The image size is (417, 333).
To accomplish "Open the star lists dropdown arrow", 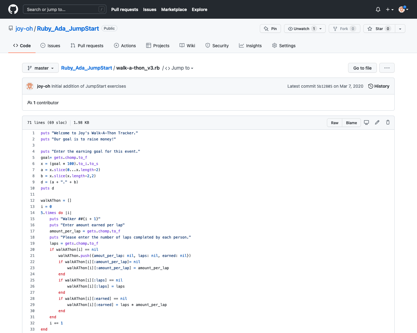I will pos(400,29).
